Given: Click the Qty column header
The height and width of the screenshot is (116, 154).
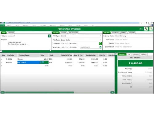Looking at the screenshot, I should coord(44,55).
